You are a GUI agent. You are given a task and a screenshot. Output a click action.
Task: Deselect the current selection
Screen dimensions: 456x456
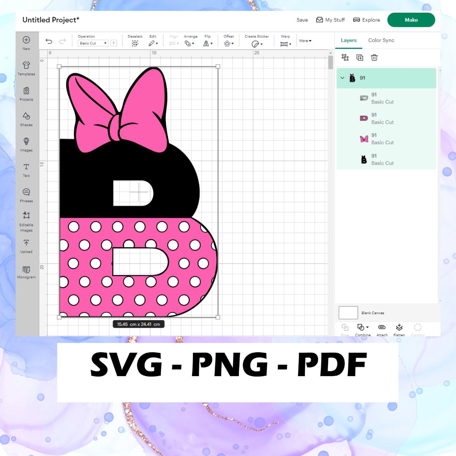tap(135, 41)
